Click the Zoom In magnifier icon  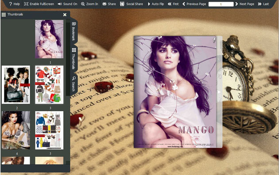[83, 4]
